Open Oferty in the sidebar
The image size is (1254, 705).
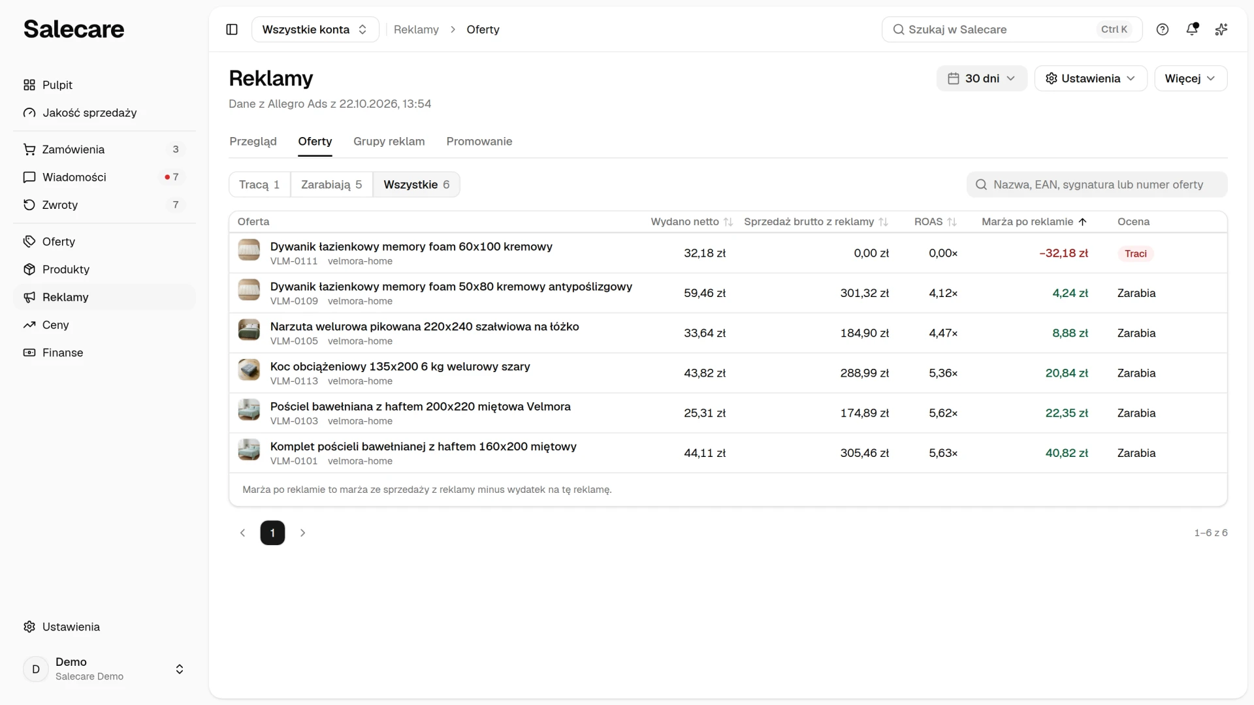104,242
